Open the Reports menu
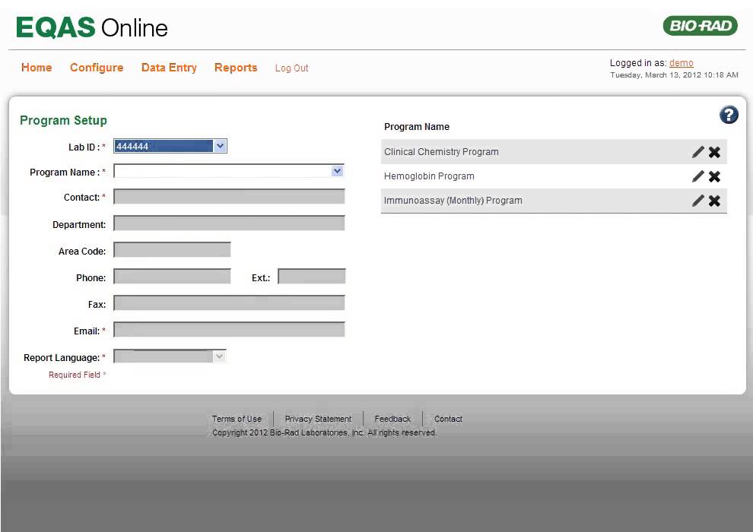753x532 pixels. click(236, 68)
